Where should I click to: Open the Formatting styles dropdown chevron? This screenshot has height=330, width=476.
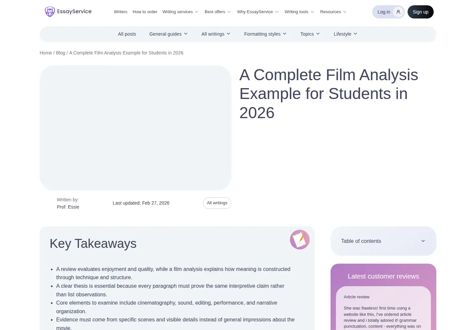285,34
